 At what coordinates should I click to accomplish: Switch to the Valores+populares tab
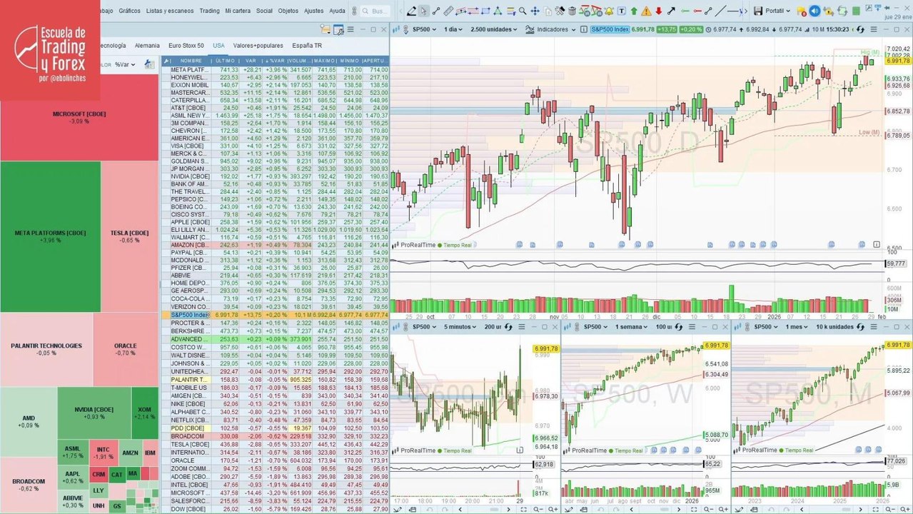pyautogui.click(x=258, y=45)
